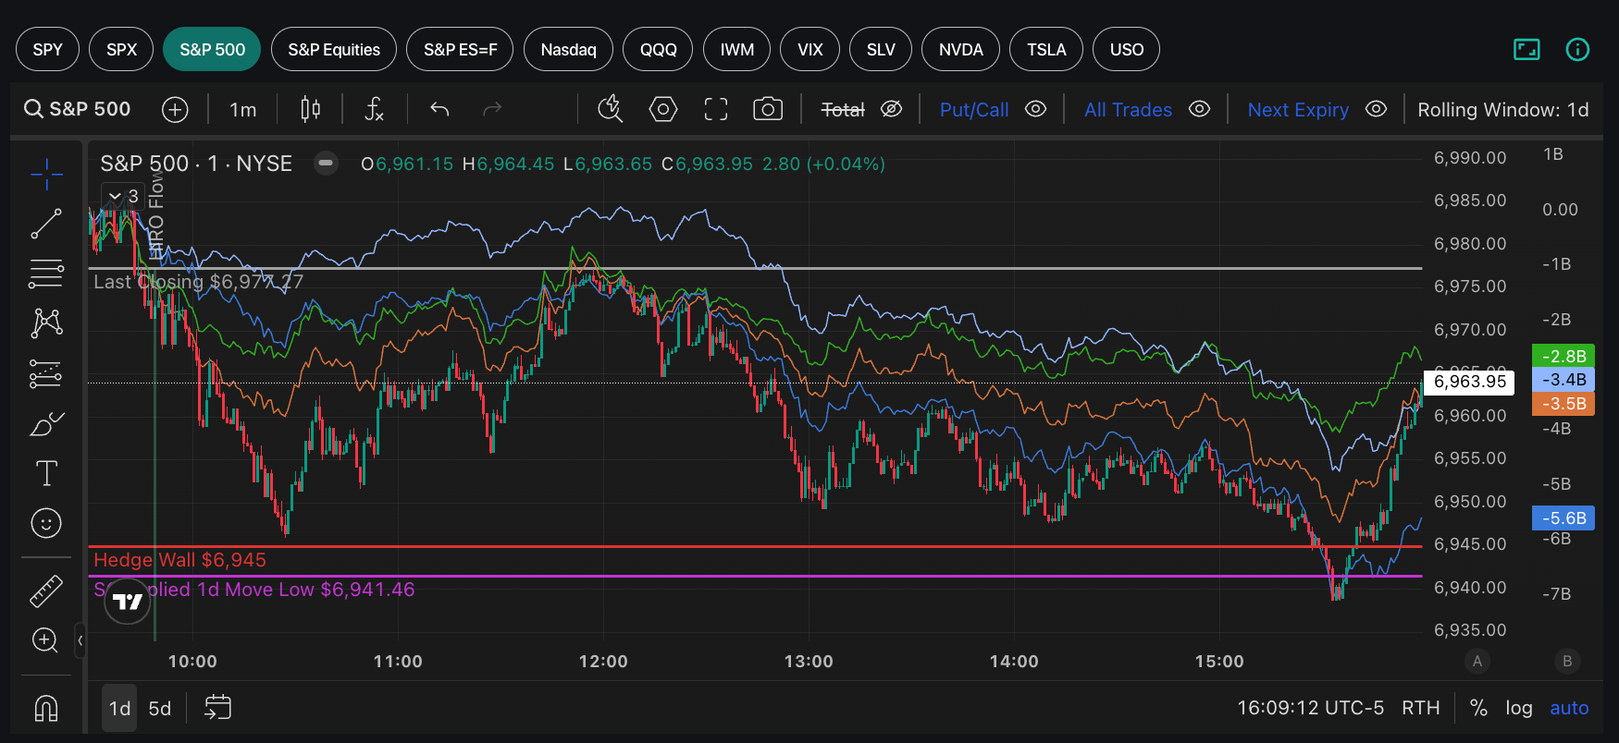Select the crosshair cursor tool

46,173
